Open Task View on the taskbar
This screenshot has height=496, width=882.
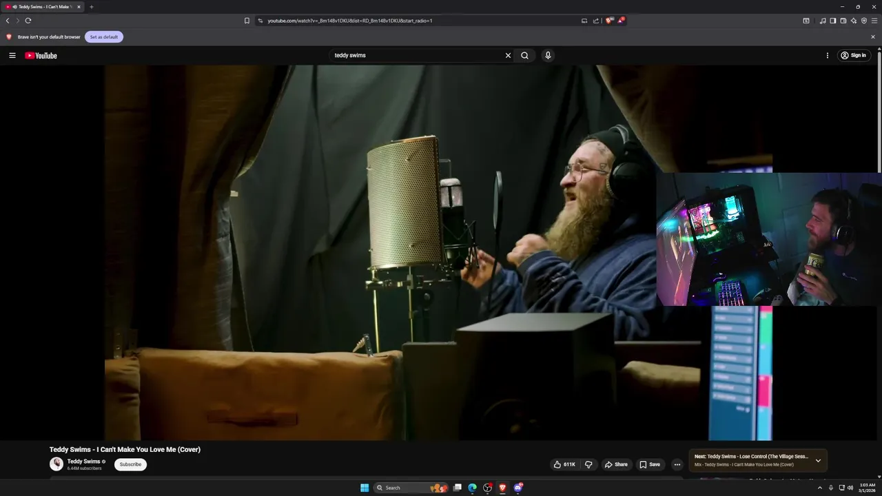click(457, 488)
